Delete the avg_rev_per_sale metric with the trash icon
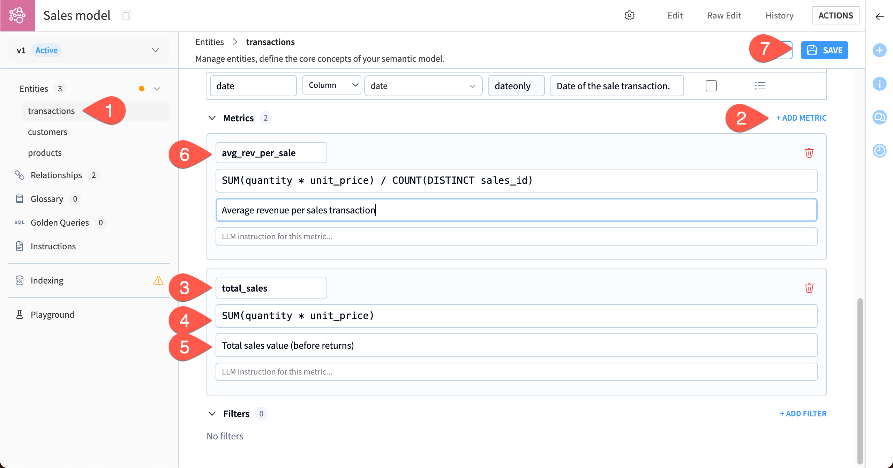Viewport: 893px width, 468px height. click(810, 152)
